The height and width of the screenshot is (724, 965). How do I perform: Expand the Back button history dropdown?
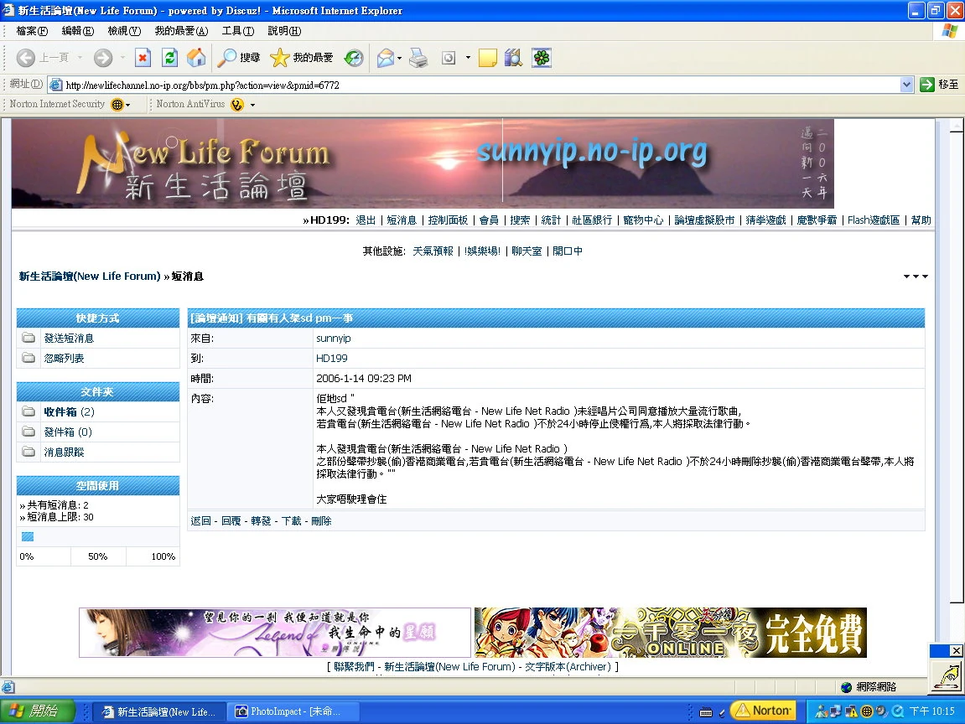(x=80, y=58)
